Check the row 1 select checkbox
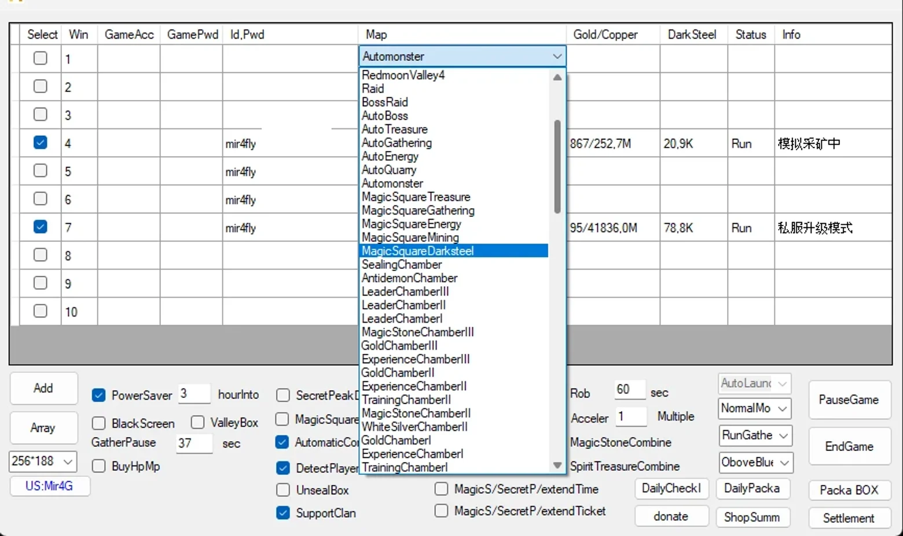Viewport: 903px width, 536px height. tap(41, 58)
